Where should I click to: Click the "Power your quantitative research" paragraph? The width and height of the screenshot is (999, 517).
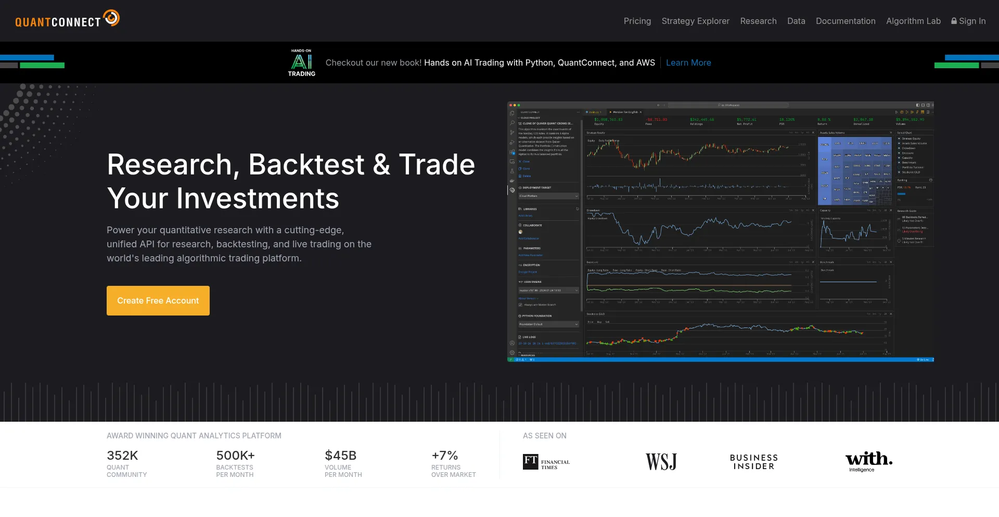coord(239,244)
